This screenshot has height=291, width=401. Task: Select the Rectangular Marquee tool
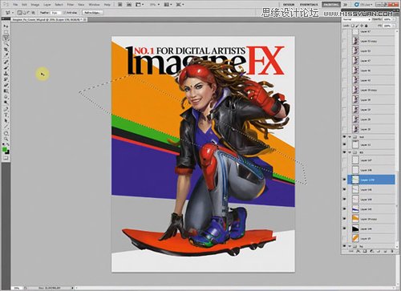point(6,32)
